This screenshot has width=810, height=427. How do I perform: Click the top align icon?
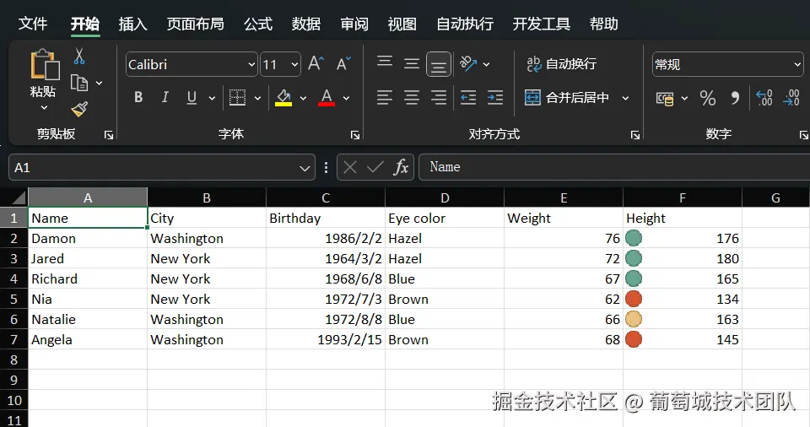[385, 62]
